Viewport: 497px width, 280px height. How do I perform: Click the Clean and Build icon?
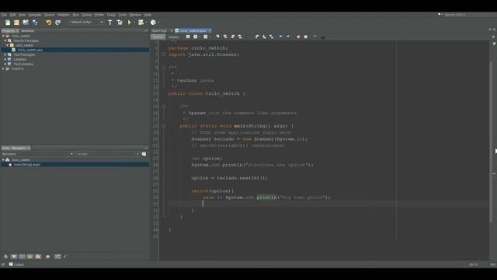coord(119,23)
